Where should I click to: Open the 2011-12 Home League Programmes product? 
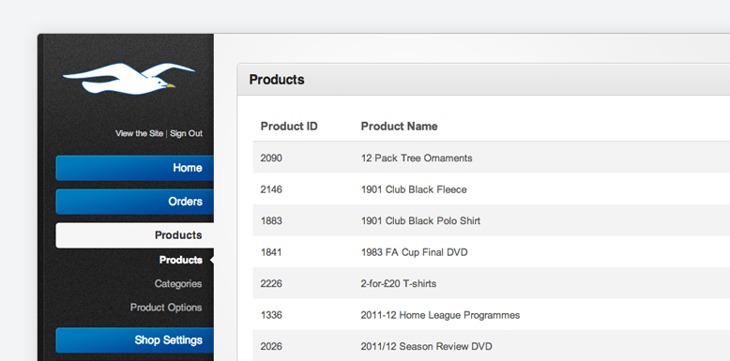[440, 315]
